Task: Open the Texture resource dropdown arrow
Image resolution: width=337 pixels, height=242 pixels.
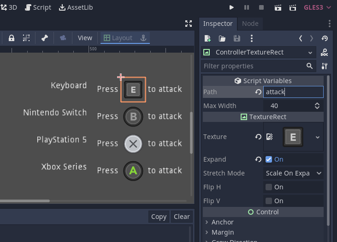Action: [318, 137]
